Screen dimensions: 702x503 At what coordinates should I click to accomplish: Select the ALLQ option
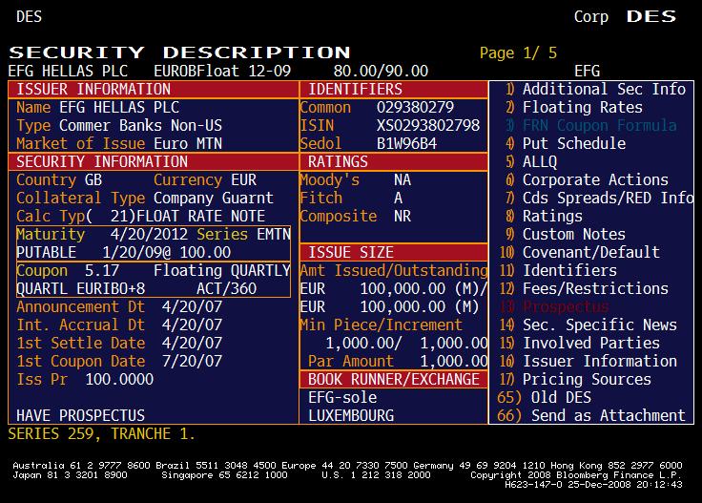(531, 161)
